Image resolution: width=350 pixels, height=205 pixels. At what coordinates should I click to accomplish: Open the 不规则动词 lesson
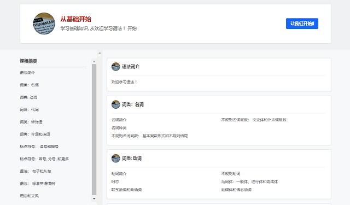click(x=231, y=174)
